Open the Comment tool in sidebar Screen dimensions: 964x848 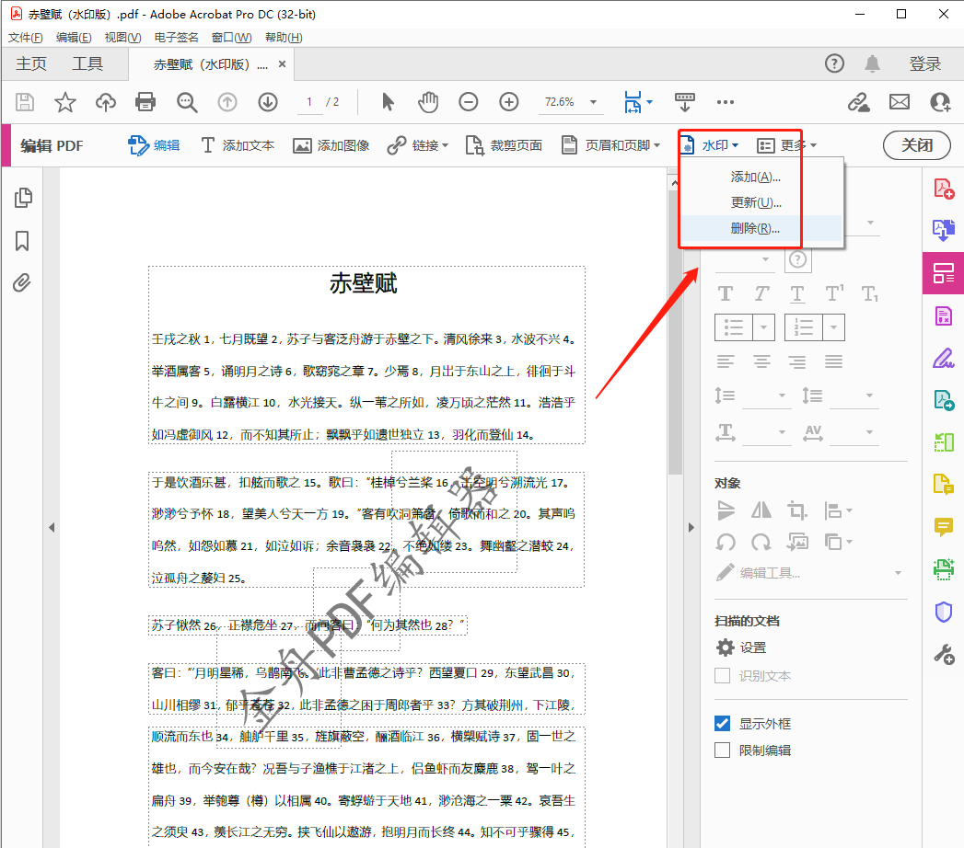click(x=944, y=527)
